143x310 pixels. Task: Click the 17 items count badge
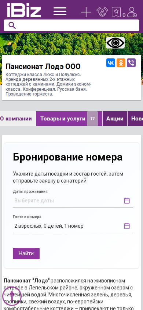(x=92, y=119)
